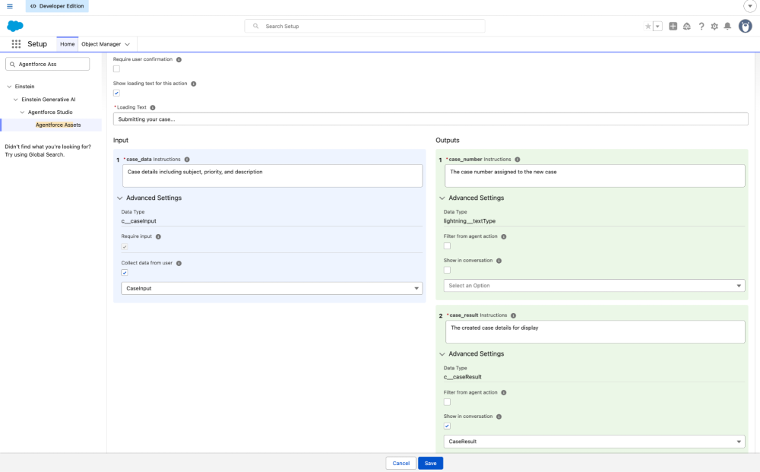Click the lightning__textType data type value
The image size is (760, 472).
[x=469, y=221]
